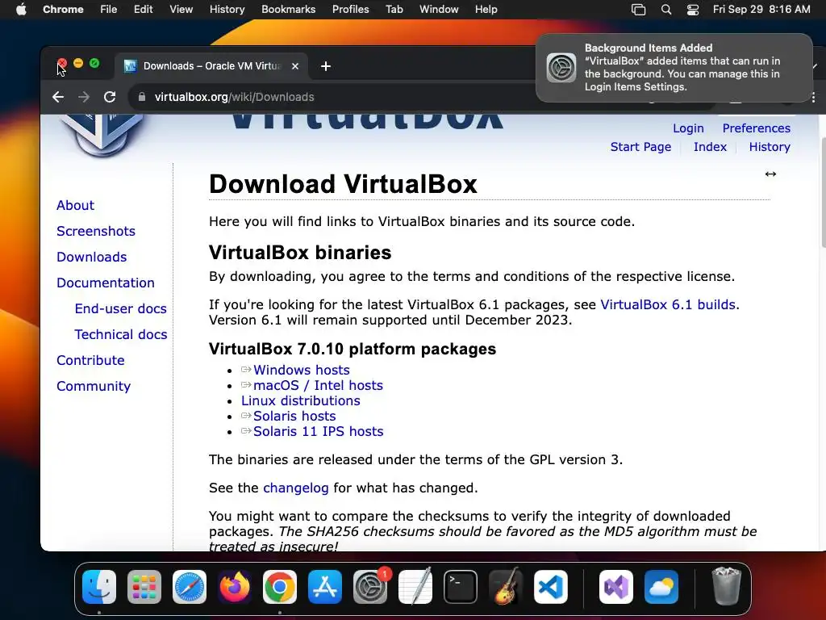Open the App Store from the Dock

(325, 587)
